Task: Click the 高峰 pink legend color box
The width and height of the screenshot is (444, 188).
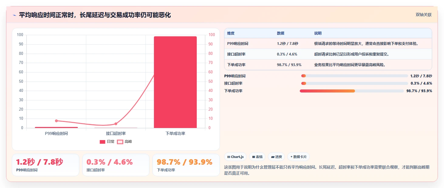Action: (120, 142)
